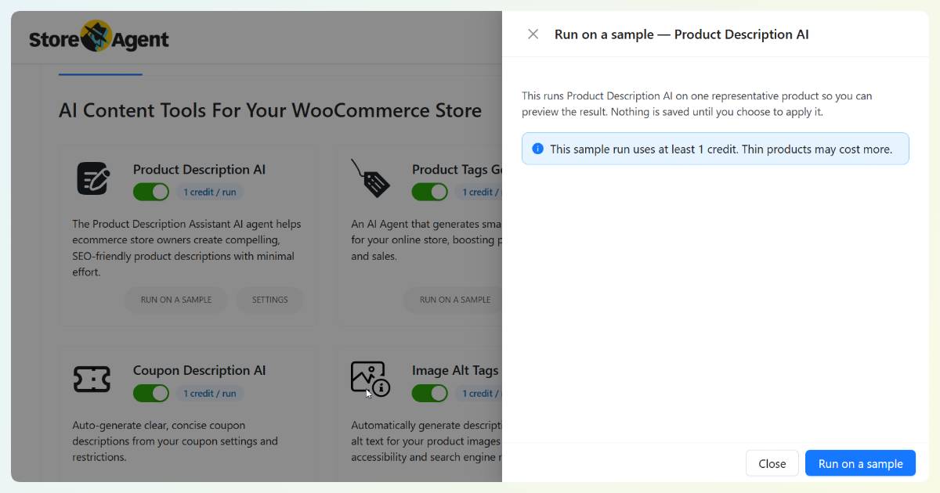Click the 1 credit / run badge of Image Alt Tags
Image resolution: width=940 pixels, height=493 pixels.
[477, 394]
